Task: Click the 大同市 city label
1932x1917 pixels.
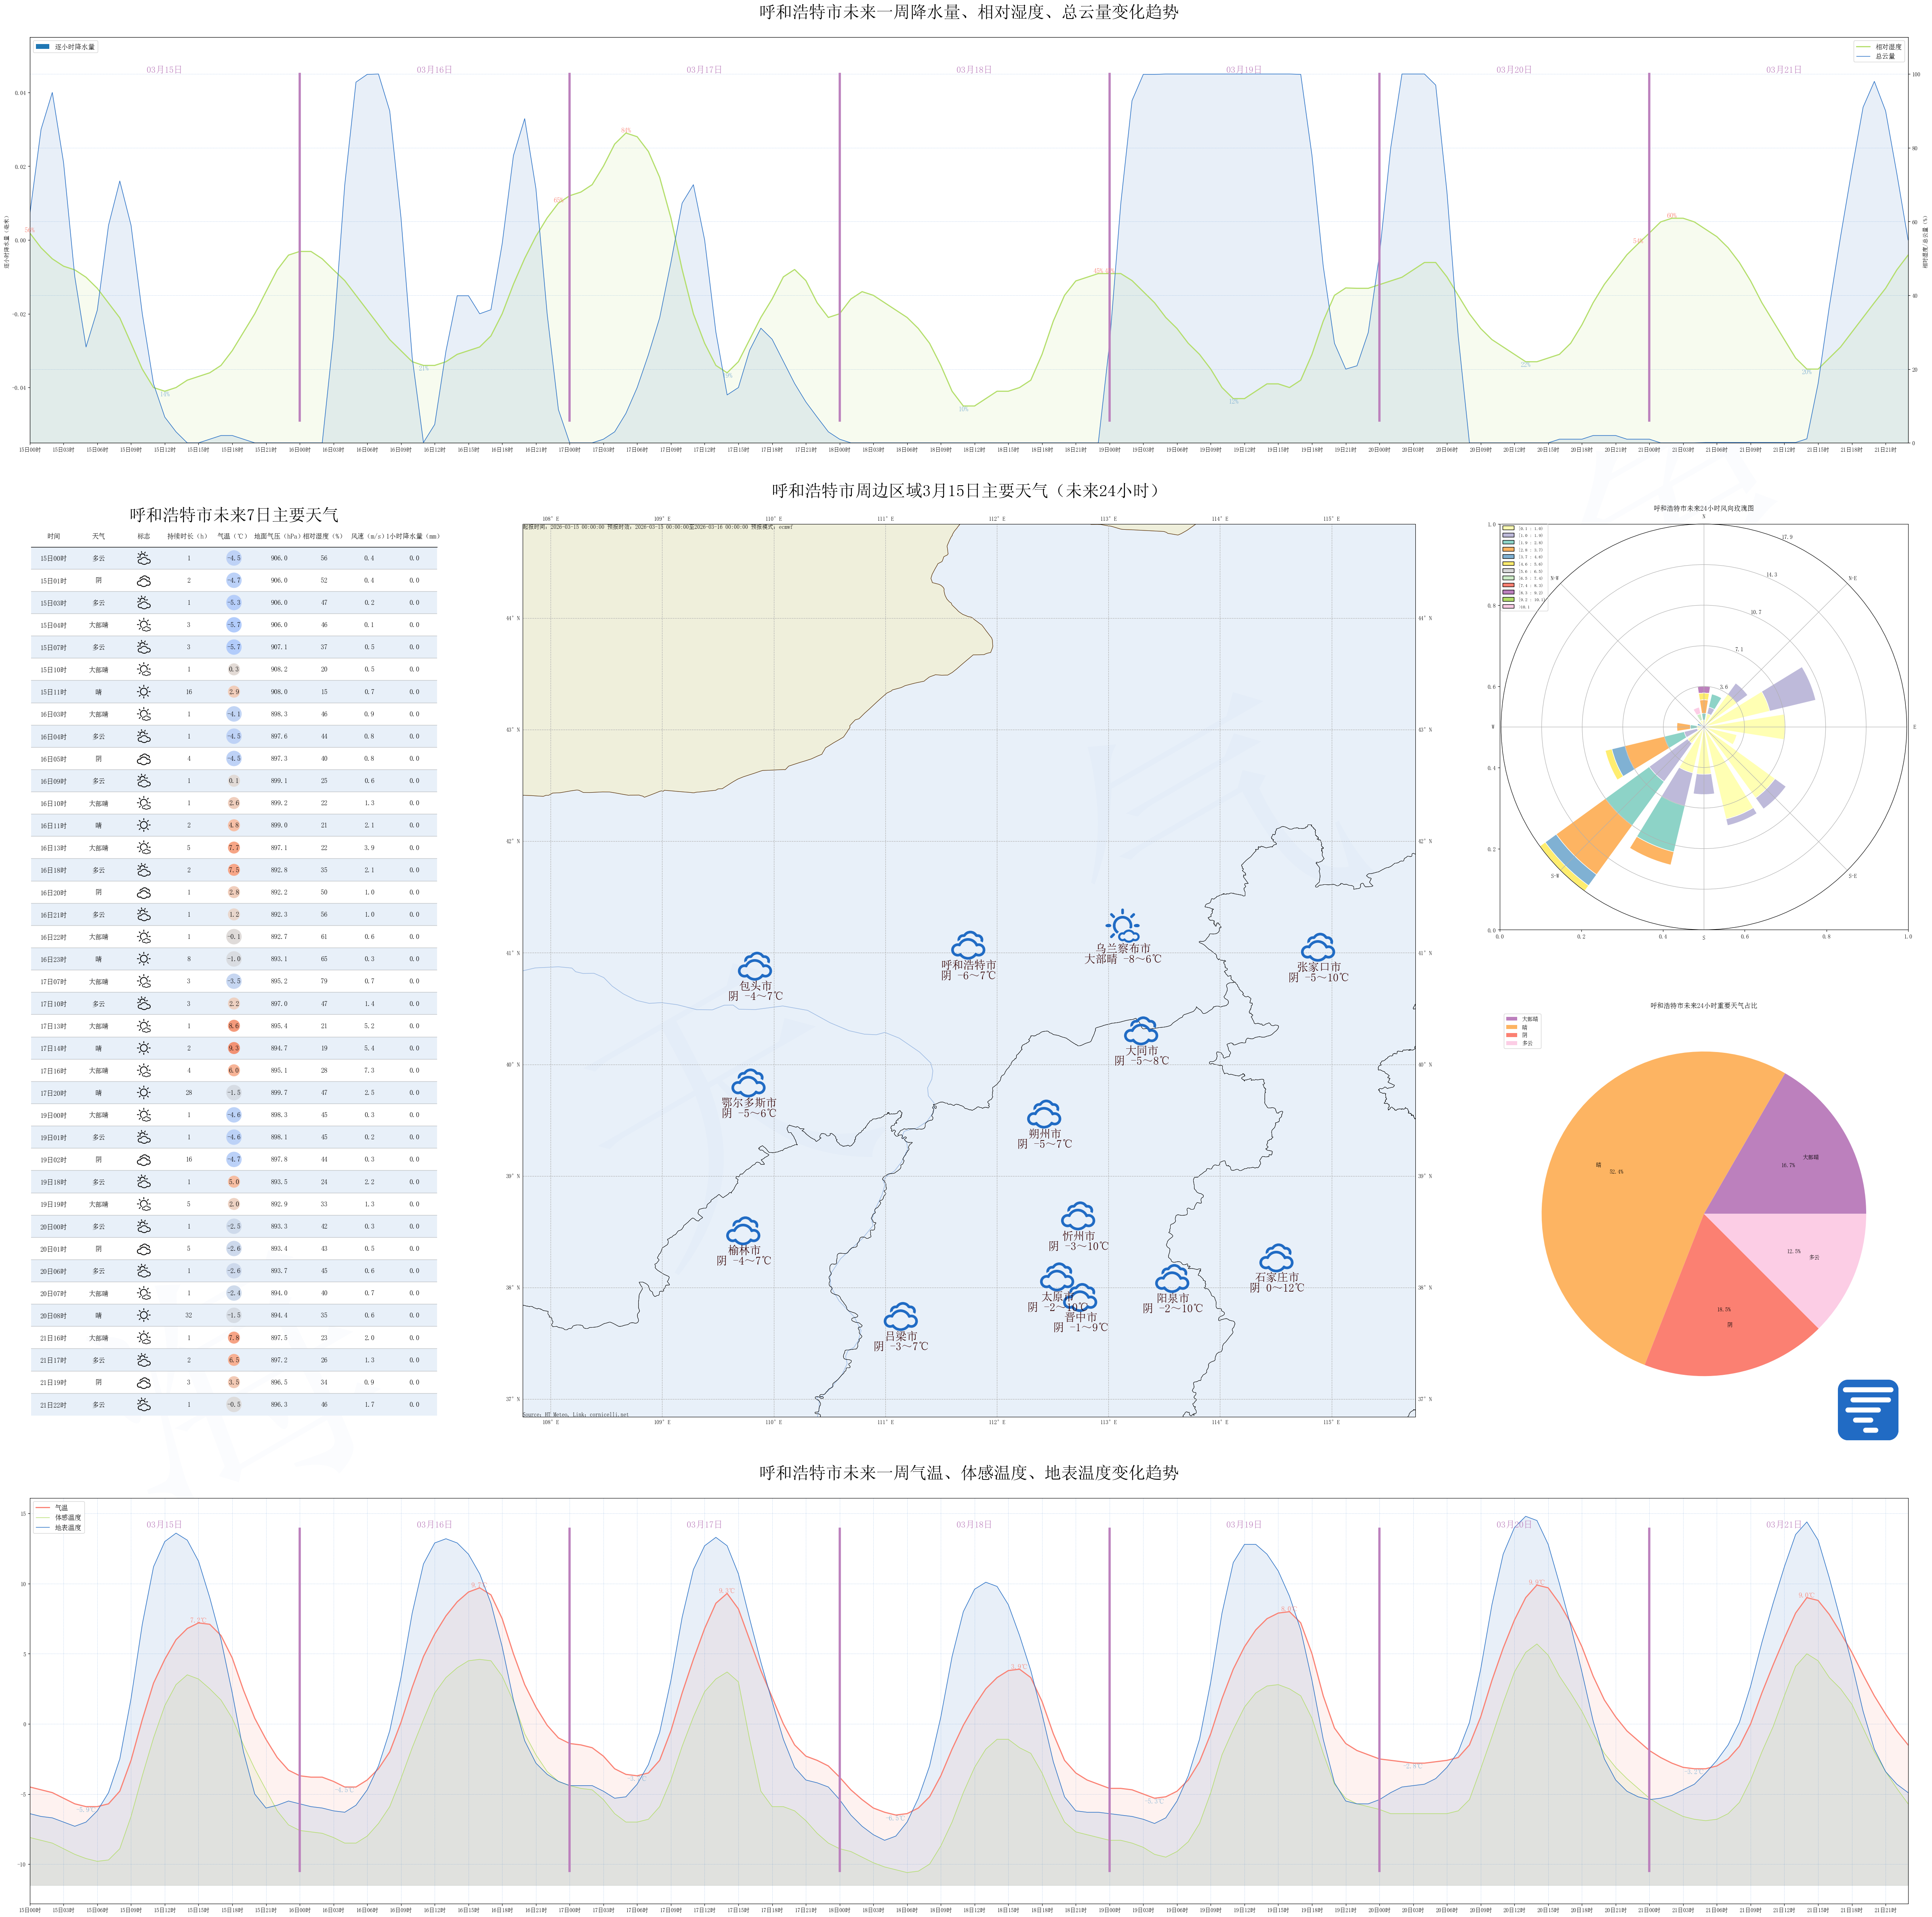Action: pyautogui.click(x=1141, y=1051)
